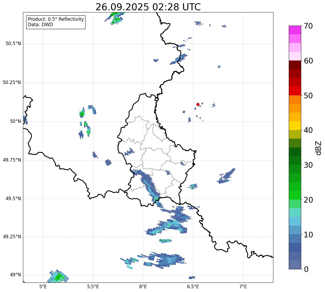Click the 49.75°N latitude label

(x=12, y=160)
